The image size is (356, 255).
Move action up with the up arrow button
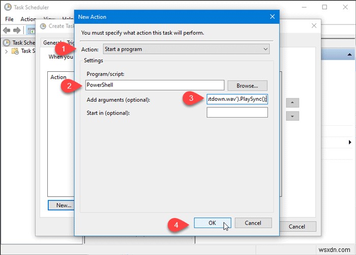coord(292,103)
